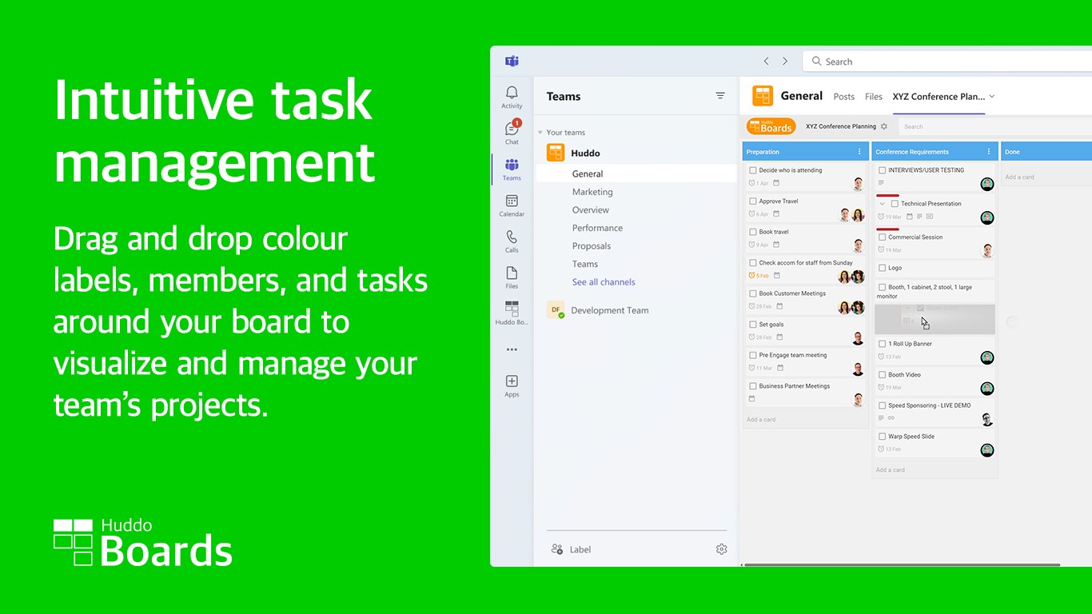Viewport: 1092px width, 614px height.
Task: Expand the Technical Presentation card chevron
Action: tap(883, 204)
